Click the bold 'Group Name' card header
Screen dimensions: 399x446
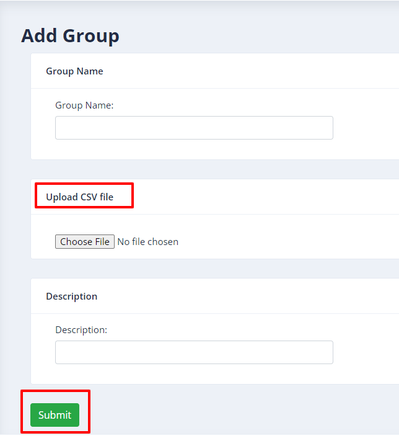tap(74, 71)
